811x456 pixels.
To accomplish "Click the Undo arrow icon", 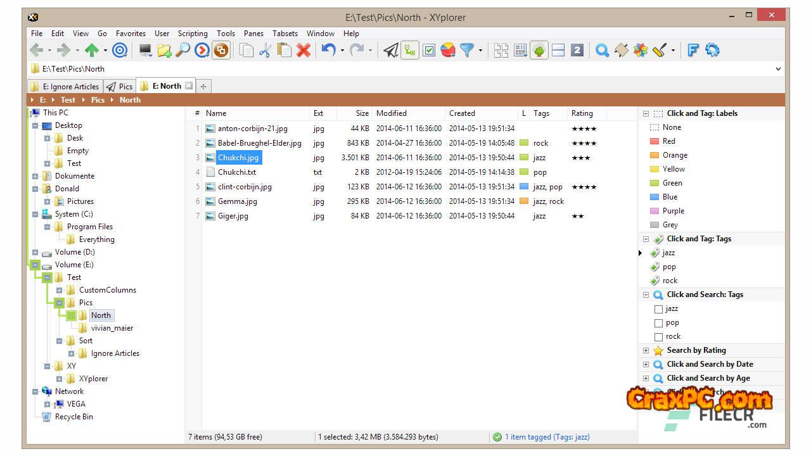I will pos(328,51).
